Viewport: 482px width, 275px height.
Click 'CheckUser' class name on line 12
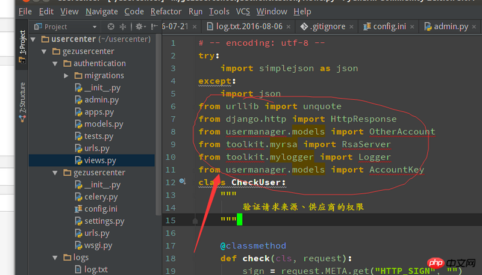[255, 182]
